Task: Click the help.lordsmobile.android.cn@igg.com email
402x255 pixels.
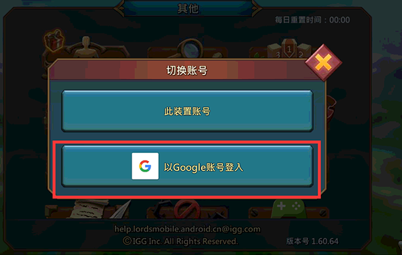Action: [x=187, y=228]
